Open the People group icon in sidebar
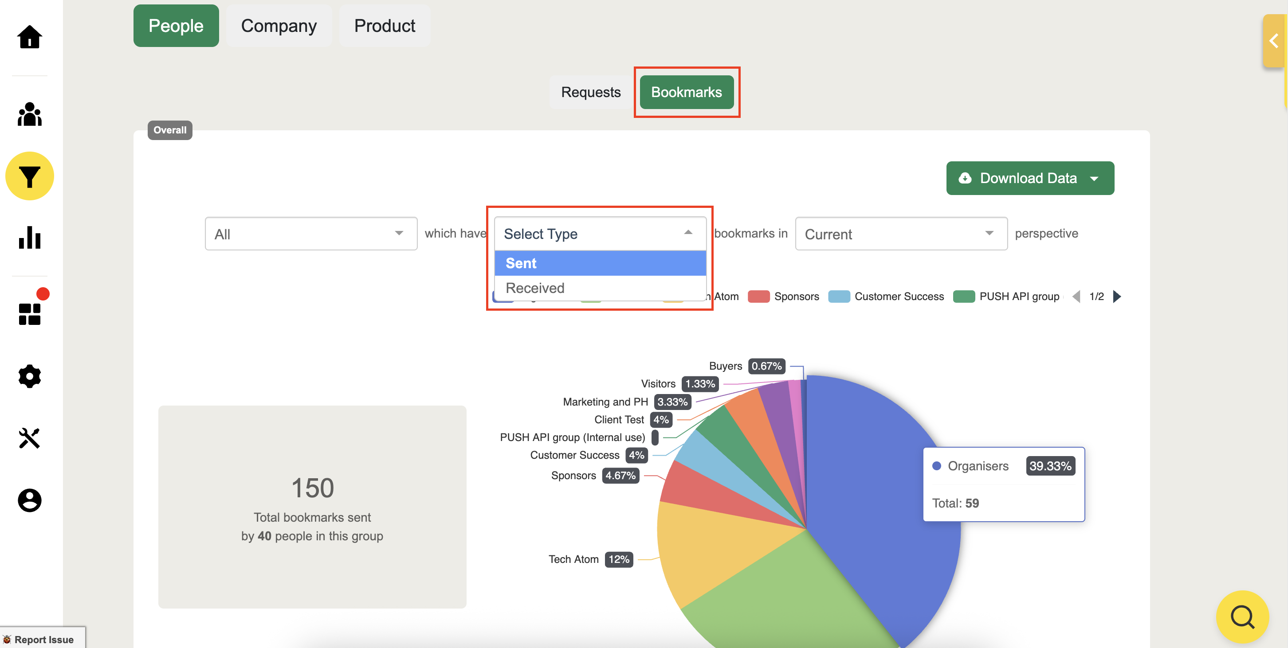The image size is (1288, 648). (30, 114)
